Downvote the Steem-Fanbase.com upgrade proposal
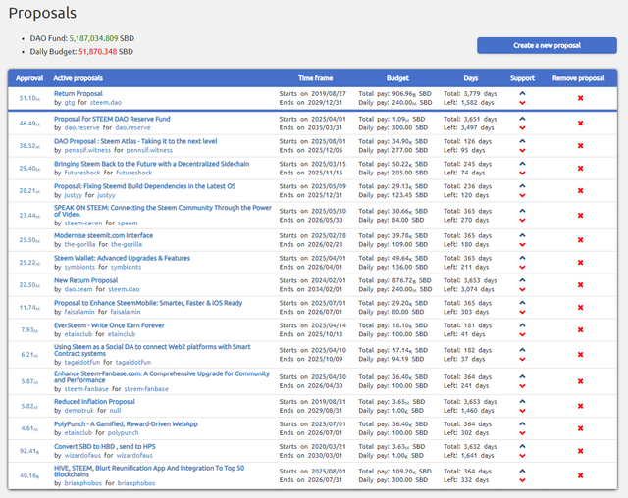The width and height of the screenshot is (628, 498). coord(522,386)
